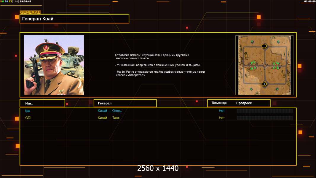Select player 'GDI' in the list
The width and height of the screenshot is (316, 178).
click(28, 118)
